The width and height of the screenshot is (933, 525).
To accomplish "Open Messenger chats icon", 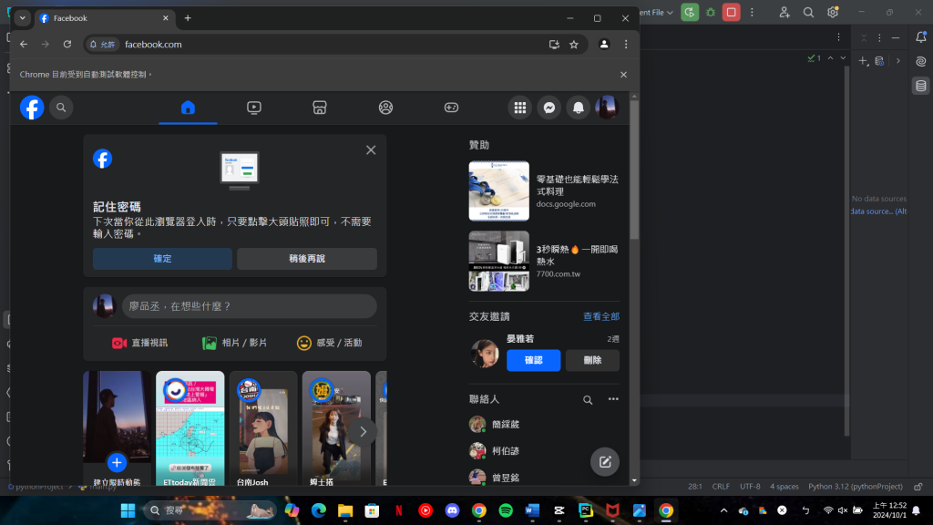I will click(x=549, y=108).
